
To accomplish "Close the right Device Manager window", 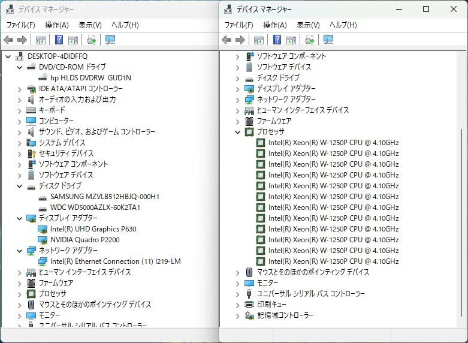I will (x=454, y=9).
